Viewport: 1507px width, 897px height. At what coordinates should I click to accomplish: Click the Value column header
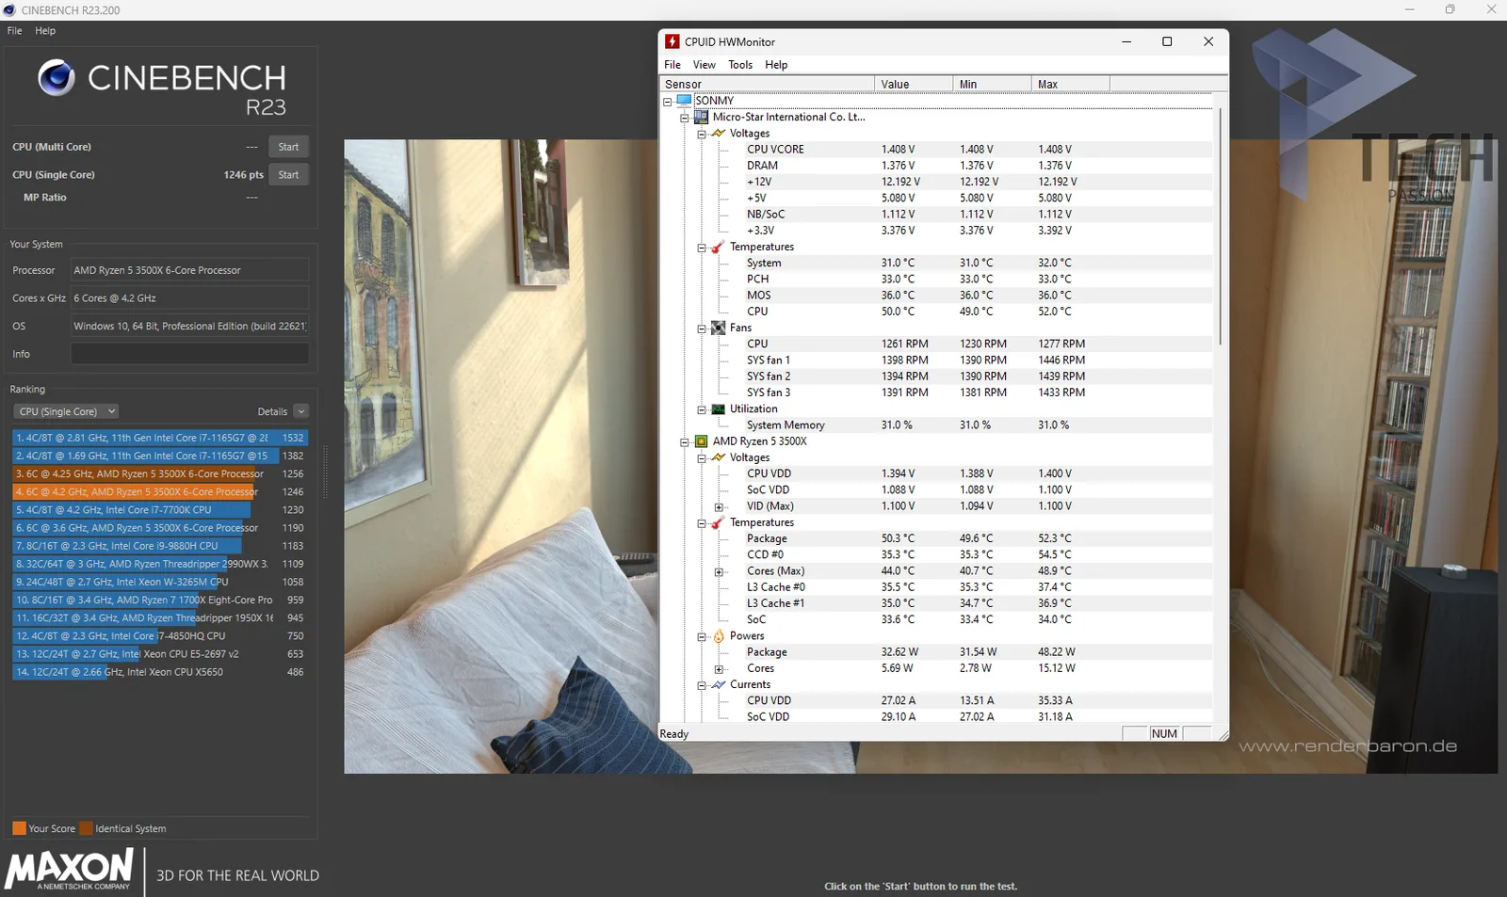(x=913, y=84)
